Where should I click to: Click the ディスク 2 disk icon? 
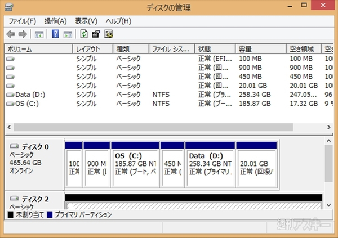(x=14, y=198)
